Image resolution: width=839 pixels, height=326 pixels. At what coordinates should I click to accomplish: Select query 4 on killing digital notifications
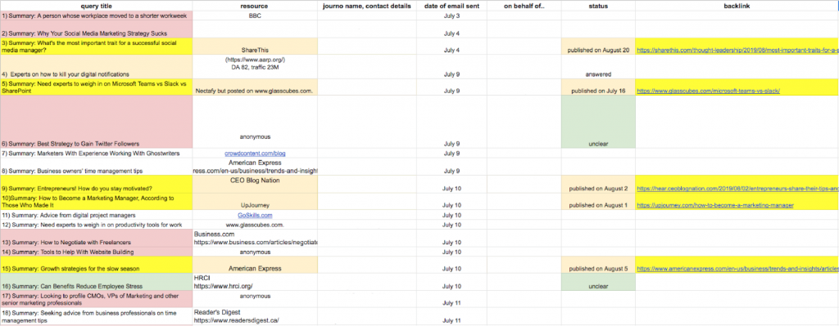tap(97, 67)
